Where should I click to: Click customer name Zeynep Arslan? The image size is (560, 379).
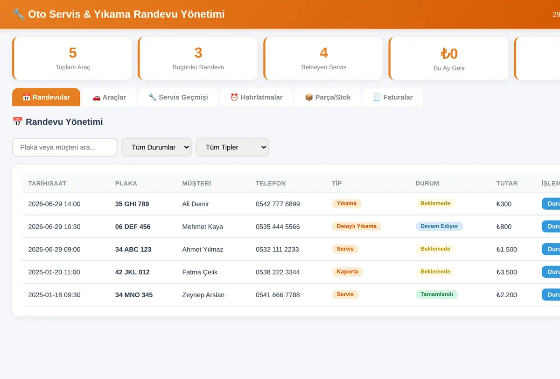(203, 295)
